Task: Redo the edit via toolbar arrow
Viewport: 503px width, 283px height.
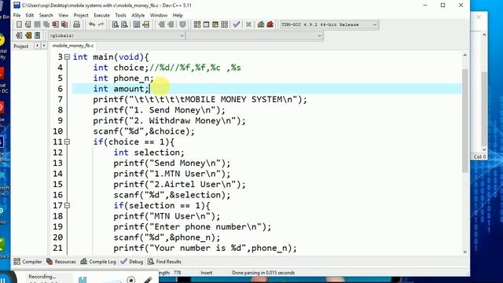Action: 101,24
